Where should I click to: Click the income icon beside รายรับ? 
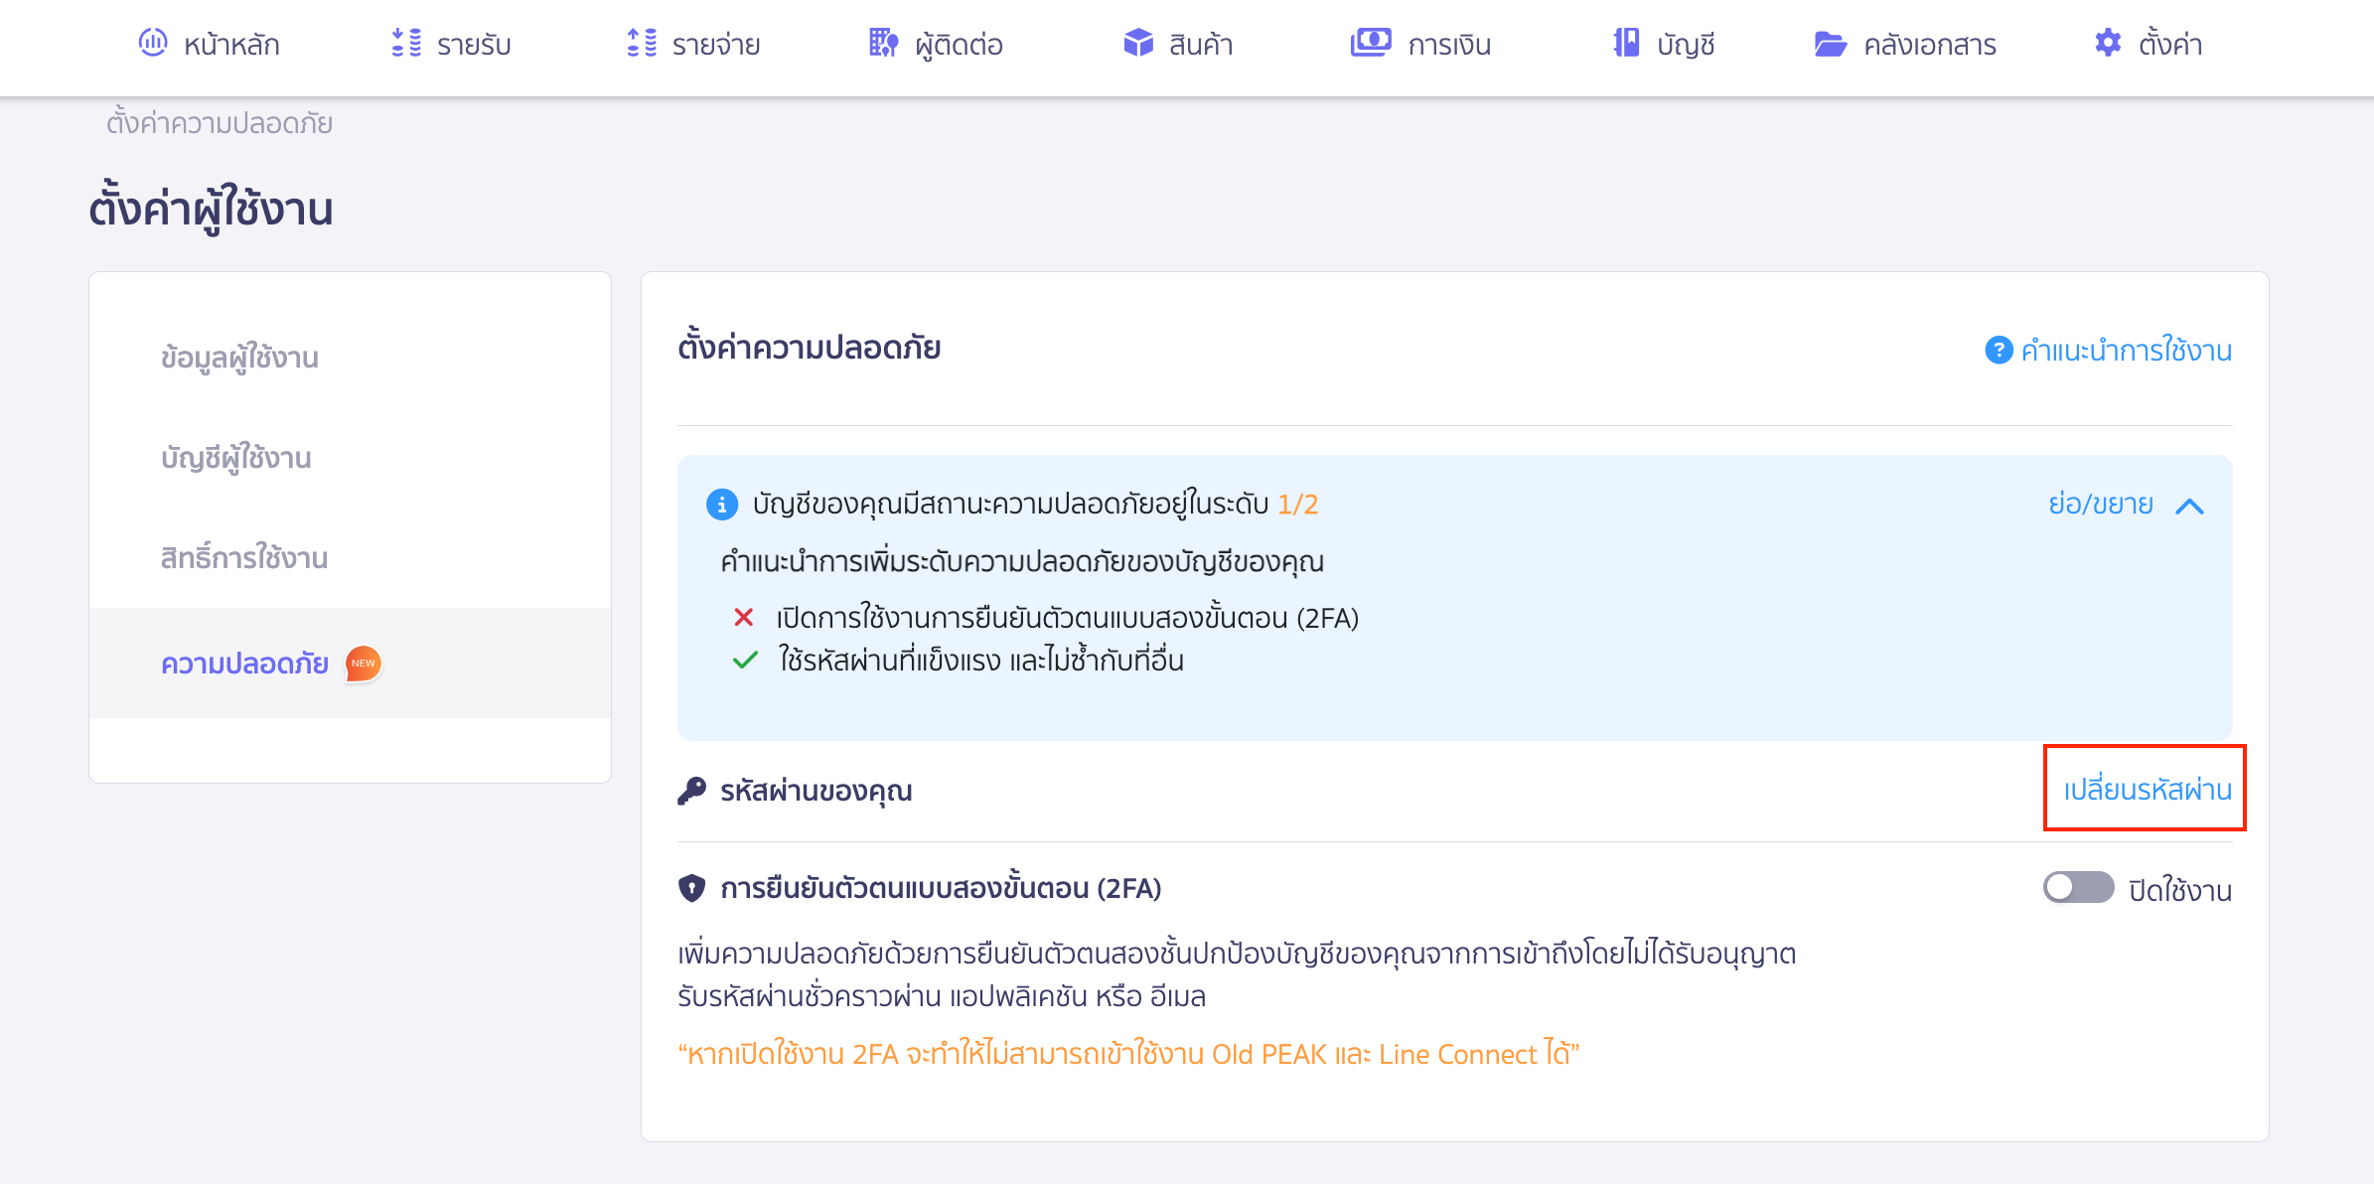pyautogui.click(x=406, y=43)
